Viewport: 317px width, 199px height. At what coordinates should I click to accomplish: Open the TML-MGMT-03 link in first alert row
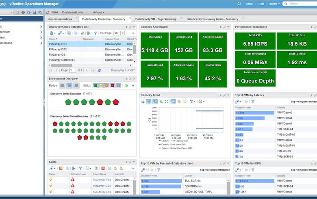102,180
